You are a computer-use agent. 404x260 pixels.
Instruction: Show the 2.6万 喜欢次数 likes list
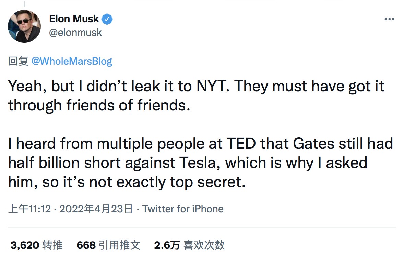(189, 245)
